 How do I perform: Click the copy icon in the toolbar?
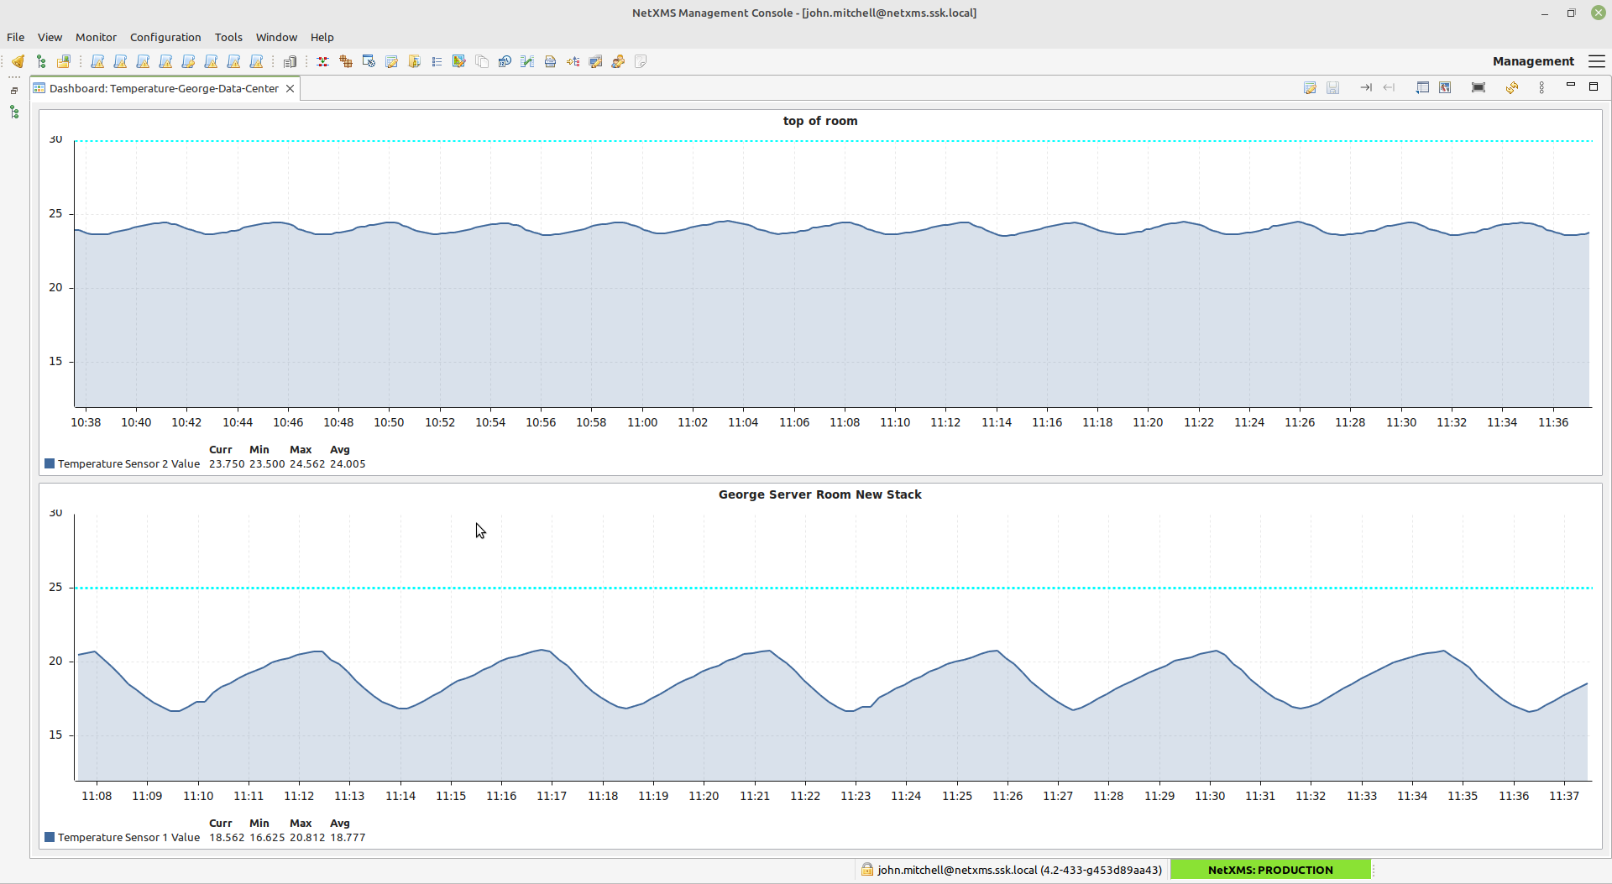click(x=482, y=61)
